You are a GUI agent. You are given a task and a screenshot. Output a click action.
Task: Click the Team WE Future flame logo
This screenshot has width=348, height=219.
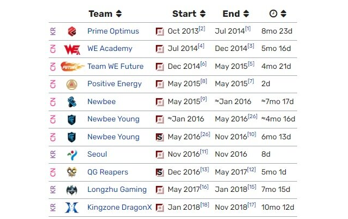click(73, 66)
